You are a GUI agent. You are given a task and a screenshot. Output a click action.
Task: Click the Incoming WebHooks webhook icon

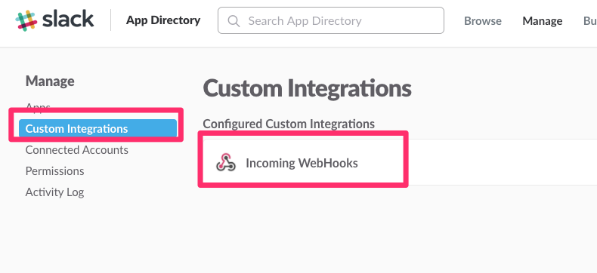pos(226,163)
